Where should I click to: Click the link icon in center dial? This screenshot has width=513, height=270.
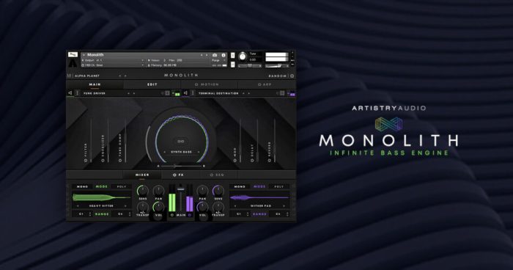(180, 141)
